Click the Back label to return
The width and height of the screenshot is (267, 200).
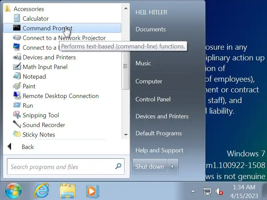pyautogui.click(x=28, y=147)
